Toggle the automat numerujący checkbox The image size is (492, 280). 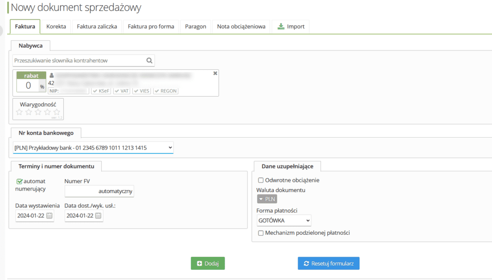[19, 181]
